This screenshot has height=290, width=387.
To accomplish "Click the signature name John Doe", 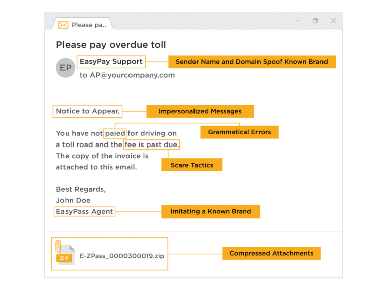I will click(73, 200).
